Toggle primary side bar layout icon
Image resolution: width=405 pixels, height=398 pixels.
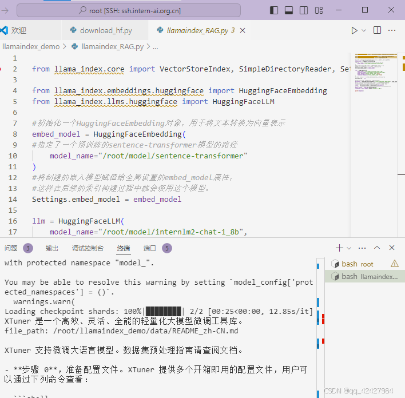tap(274, 10)
